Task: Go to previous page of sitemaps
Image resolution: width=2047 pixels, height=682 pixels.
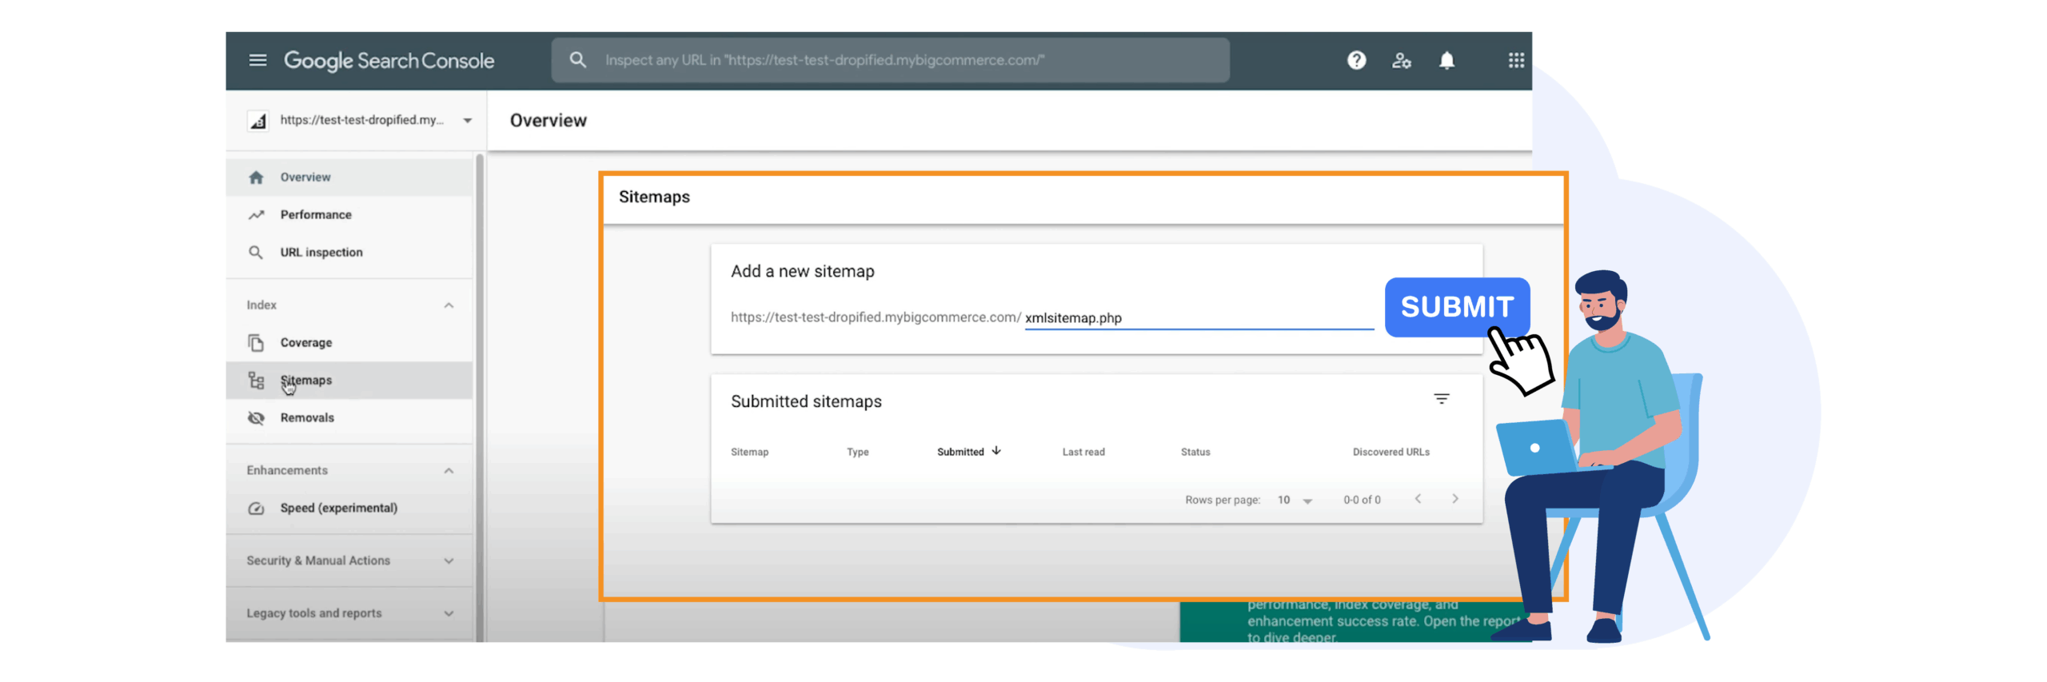Action: pos(1418,499)
